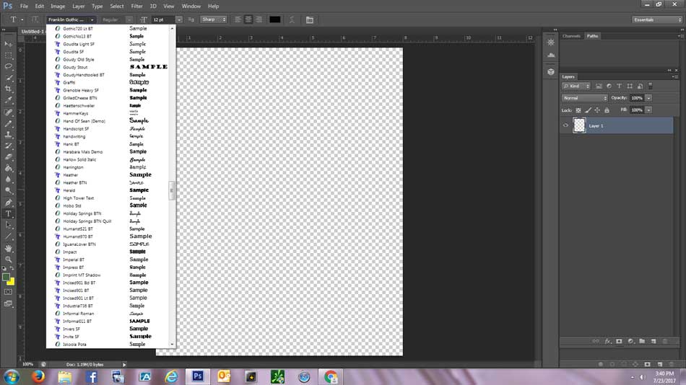Filter layers by type layers
The height and width of the screenshot is (385, 686).
point(619,86)
